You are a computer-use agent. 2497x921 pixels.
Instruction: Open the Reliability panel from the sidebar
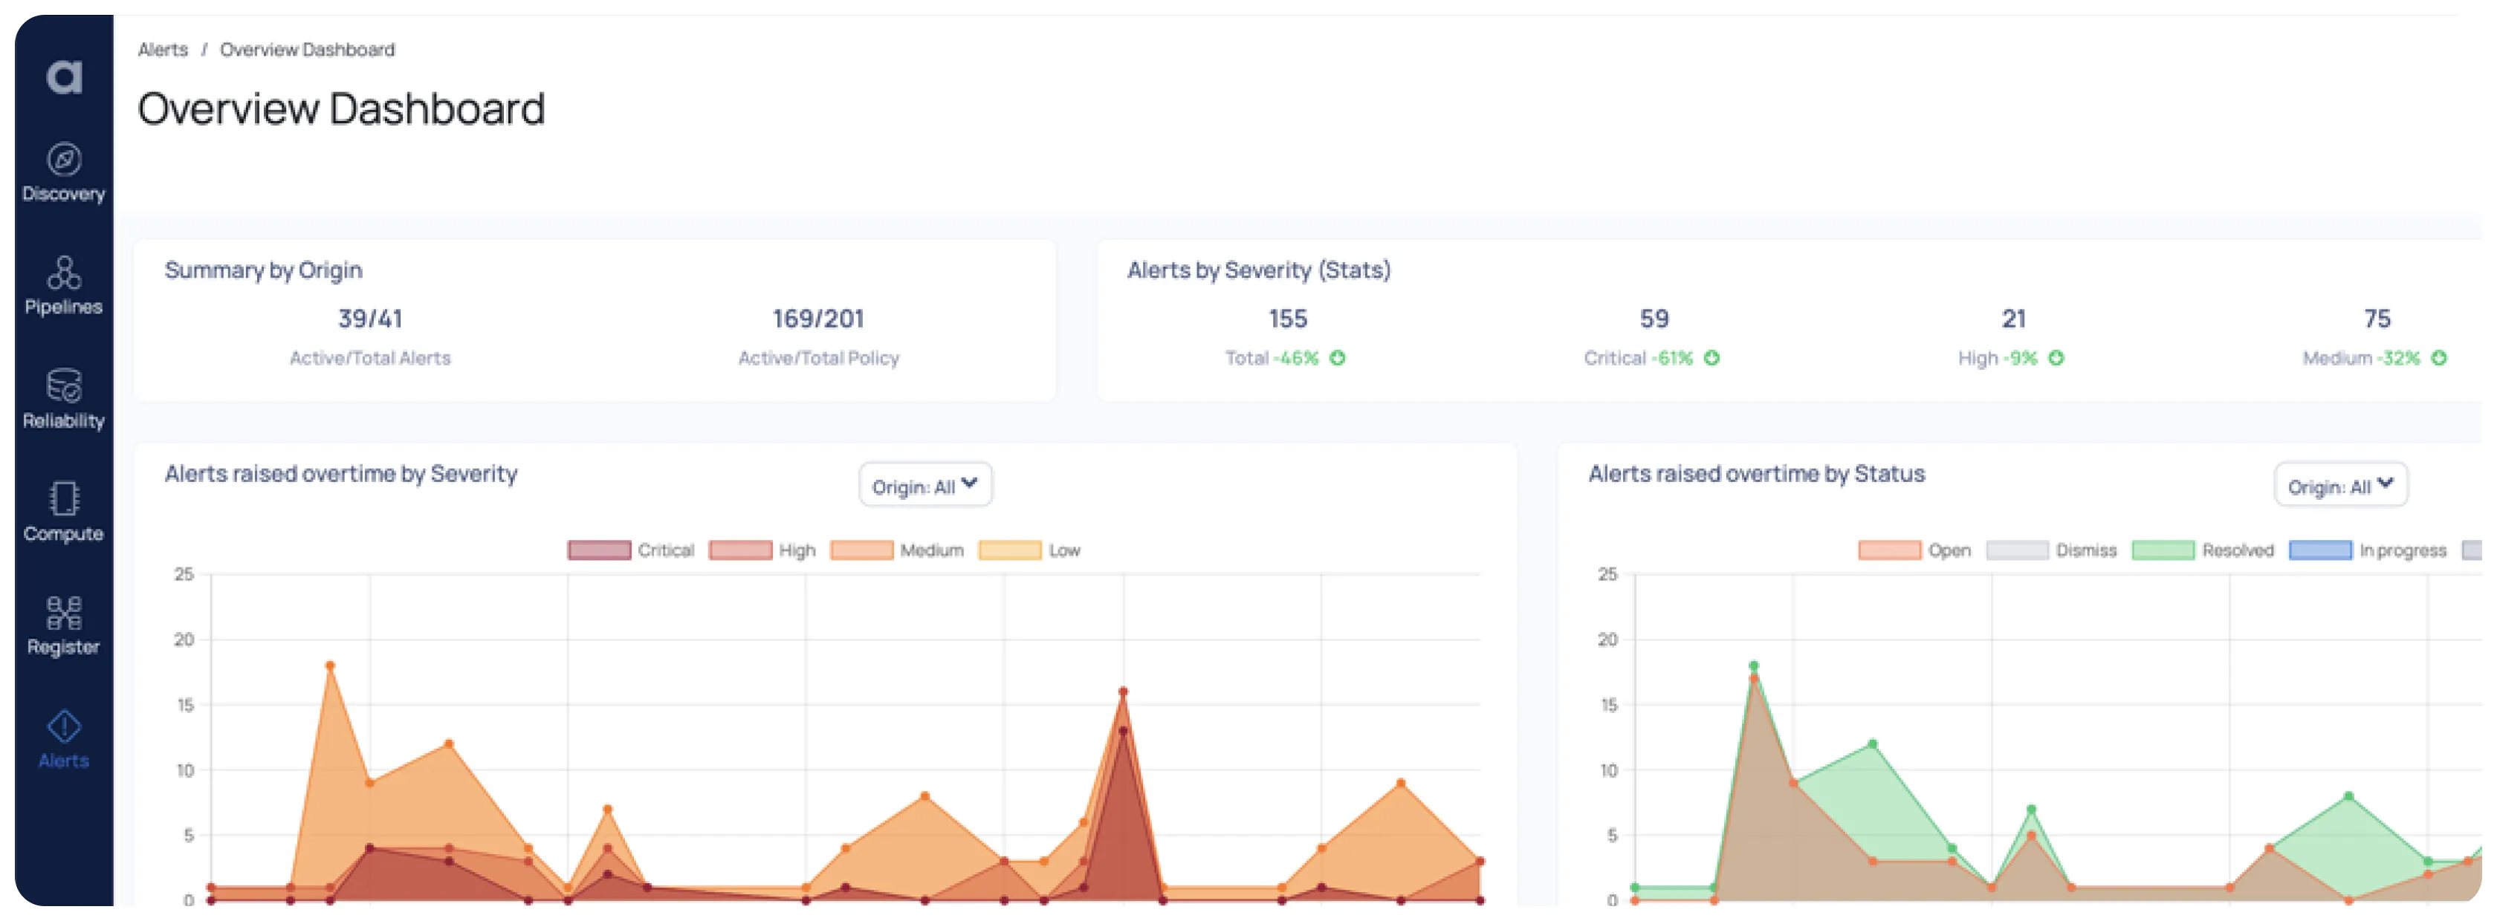pyautogui.click(x=62, y=397)
